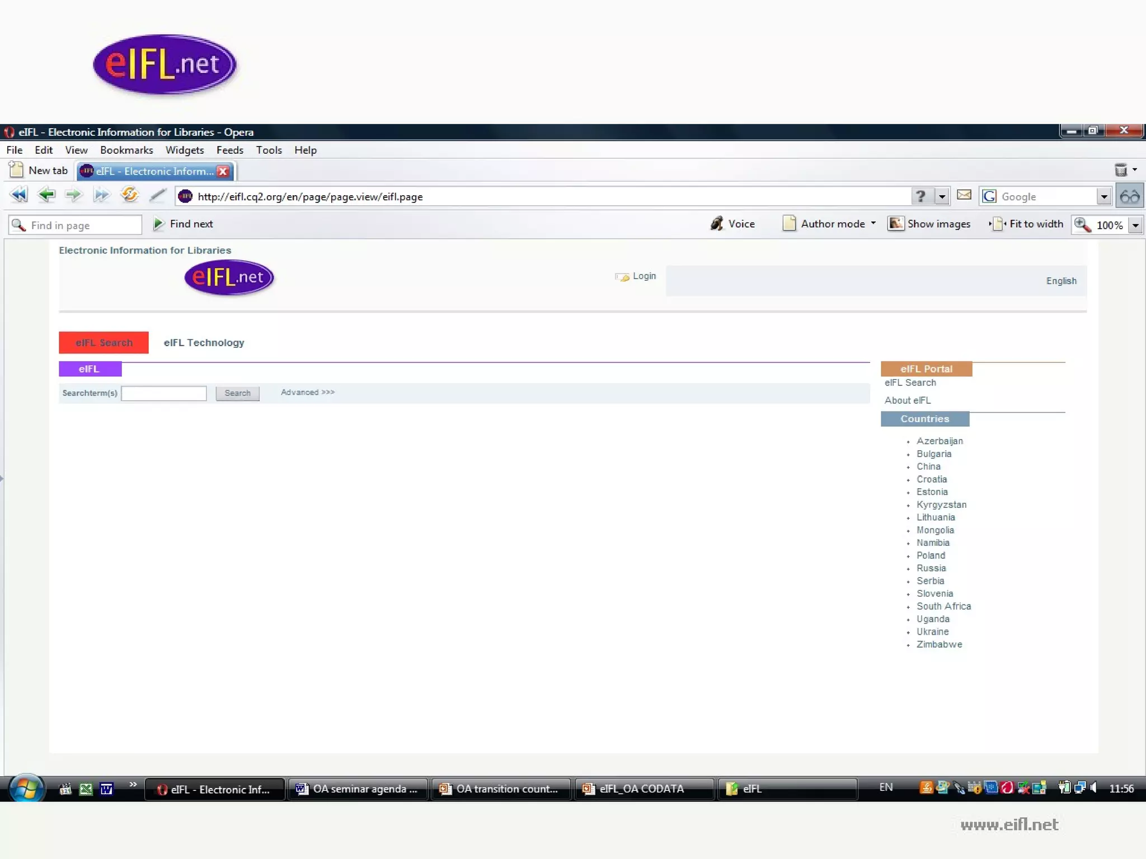Click the Searchterm(s) input field
This screenshot has height=859, width=1146.
tap(164, 393)
